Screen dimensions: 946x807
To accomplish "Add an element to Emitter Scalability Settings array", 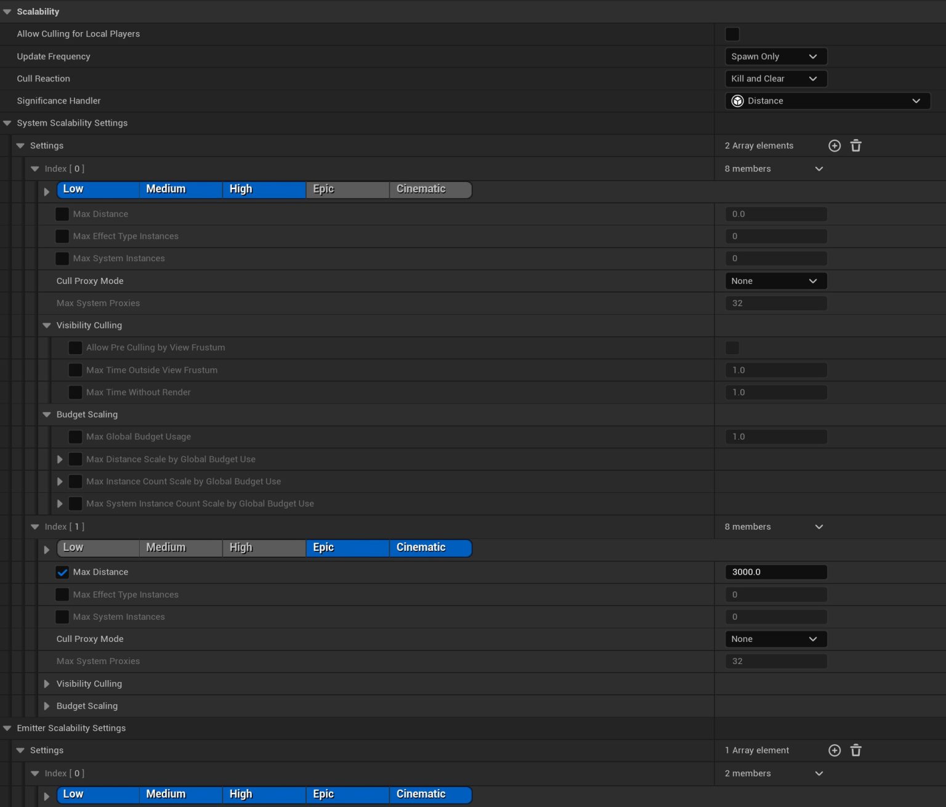I will 835,750.
